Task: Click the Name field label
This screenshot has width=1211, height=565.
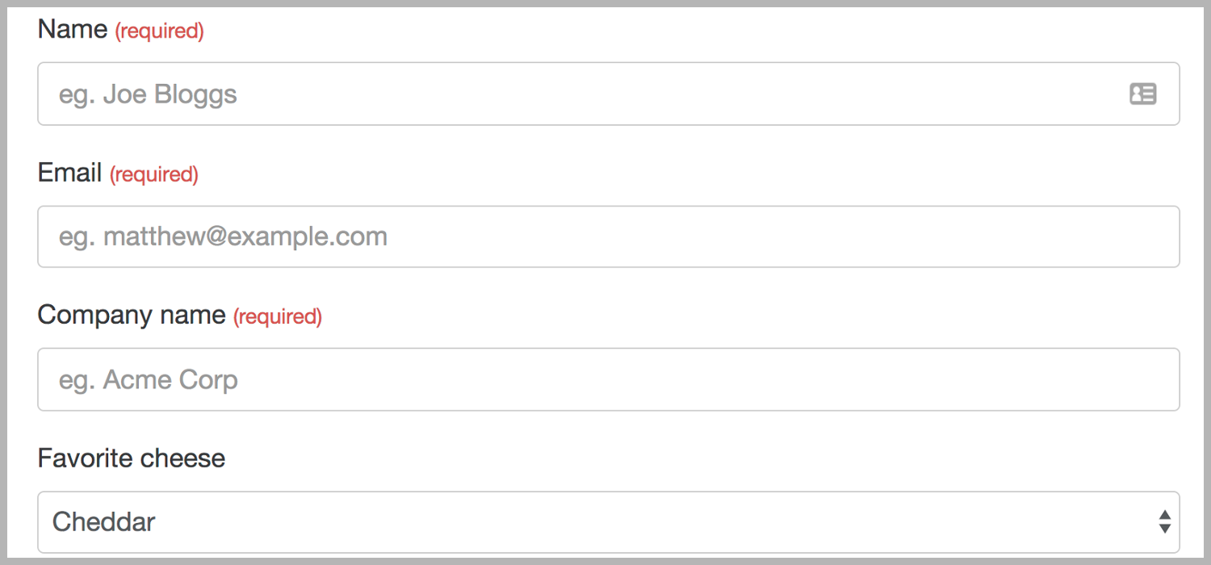Action: pos(73,29)
